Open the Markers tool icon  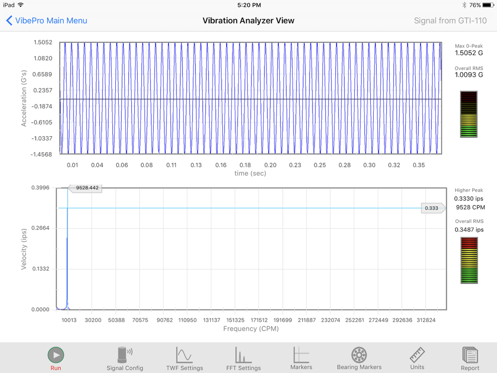tap(301, 355)
